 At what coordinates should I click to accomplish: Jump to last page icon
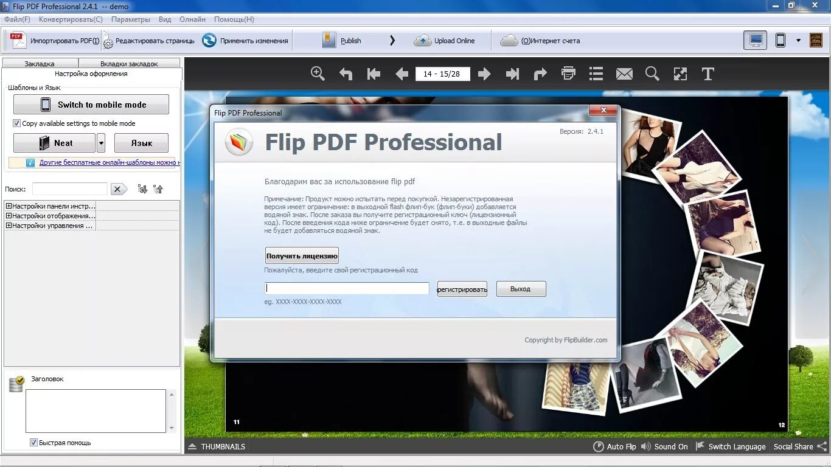point(512,74)
